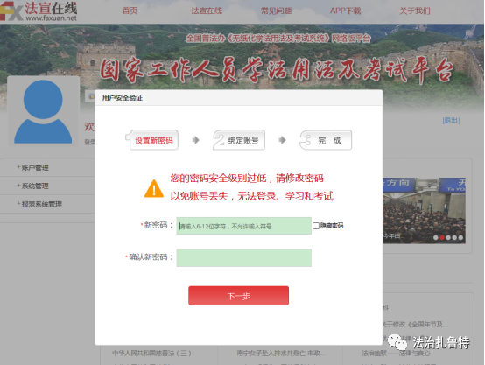This screenshot has height=365, width=485.
Task: Click the blue user avatar picture
Action: [x=43, y=111]
